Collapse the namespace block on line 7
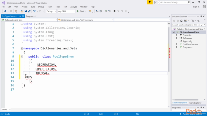This screenshot has height=116, width=207. tap(22, 48)
